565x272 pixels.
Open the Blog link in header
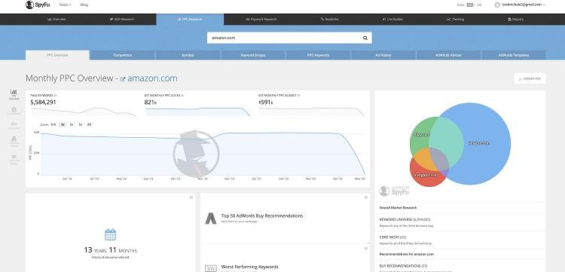click(84, 5)
